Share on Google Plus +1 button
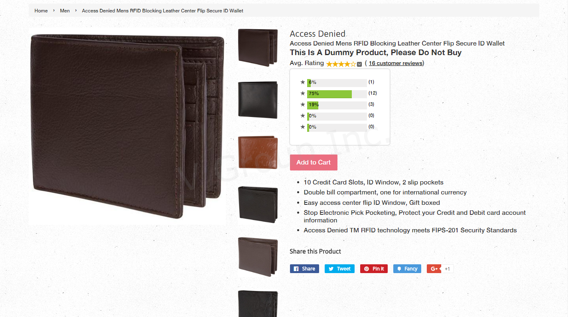Screen dimensions: 568x317 click(440, 269)
